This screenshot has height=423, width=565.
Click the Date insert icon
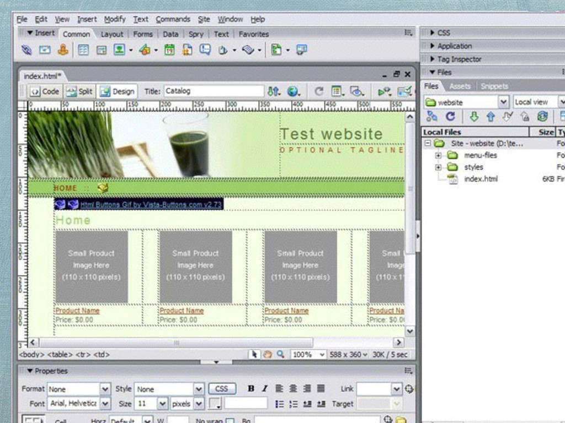pyautogui.click(x=169, y=50)
